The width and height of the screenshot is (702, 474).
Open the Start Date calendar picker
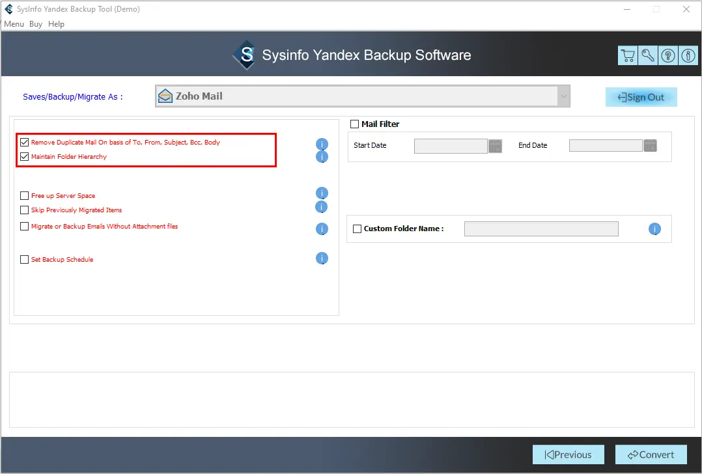pyautogui.click(x=496, y=146)
